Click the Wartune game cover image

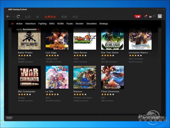point(85,77)
